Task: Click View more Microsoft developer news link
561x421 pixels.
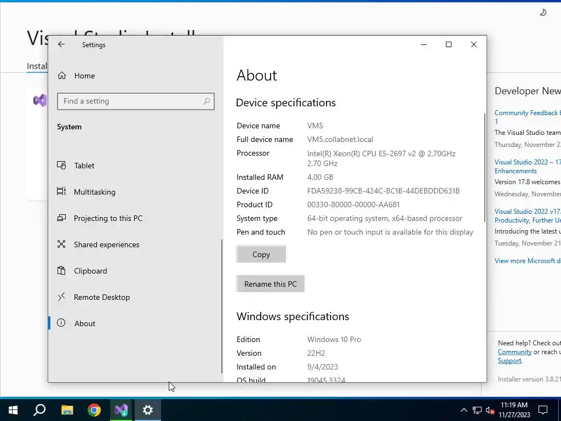Action: [x=528, y=260]
